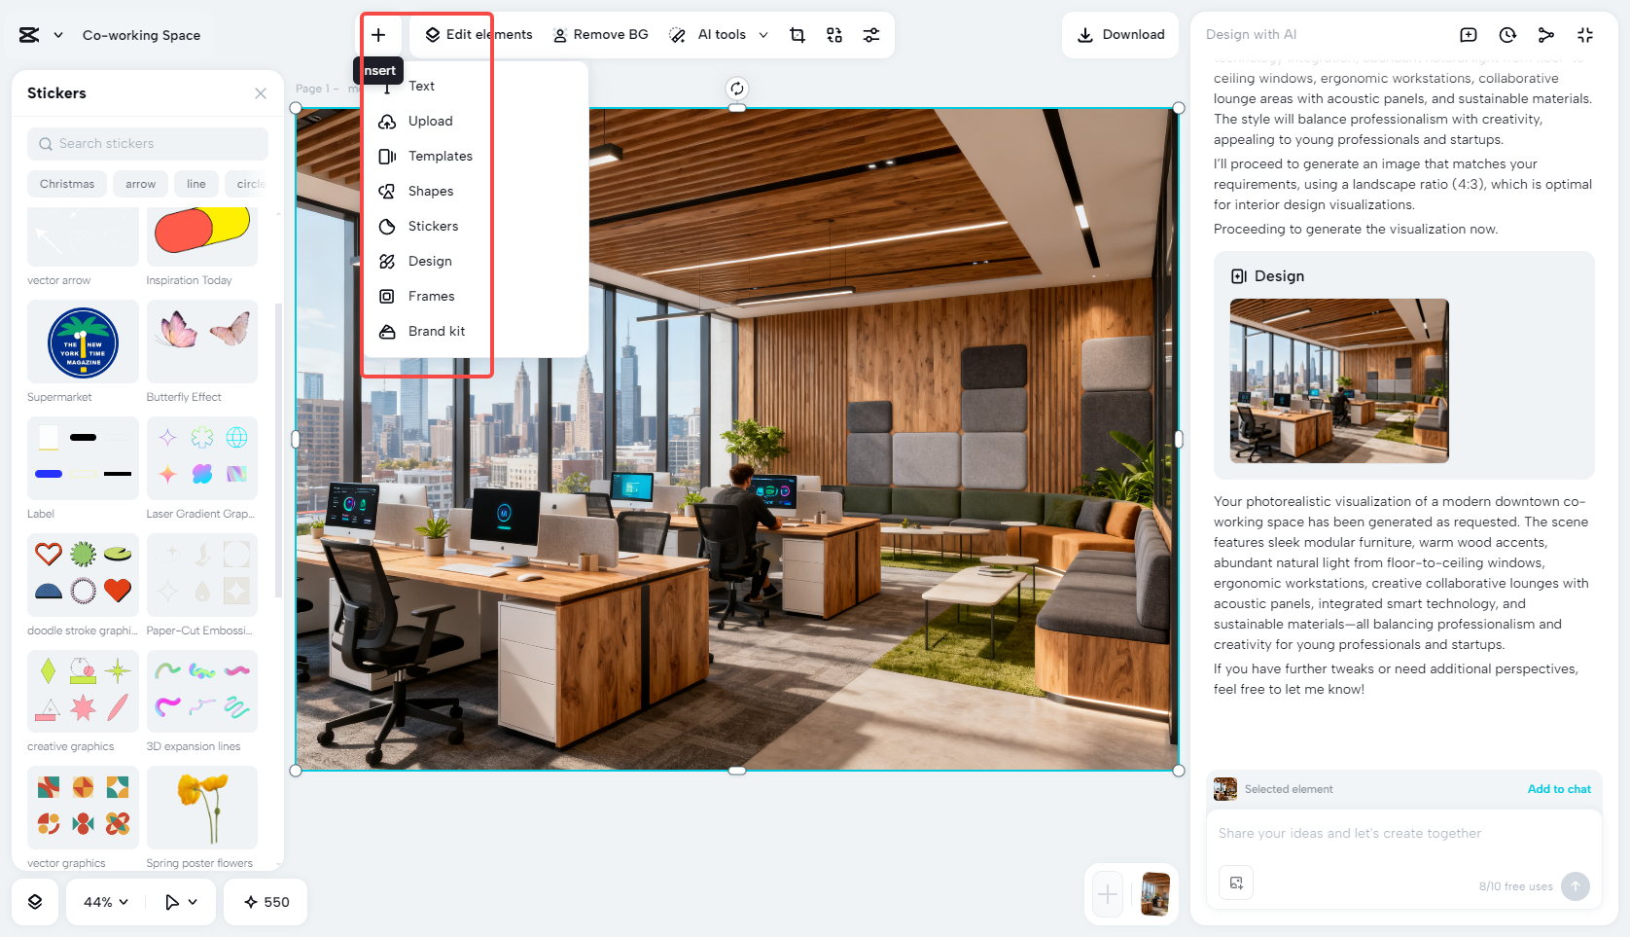This screenshot has width=1630, height=937.
Task: Click the Add to chat link
Action: tap(1559, 789)
